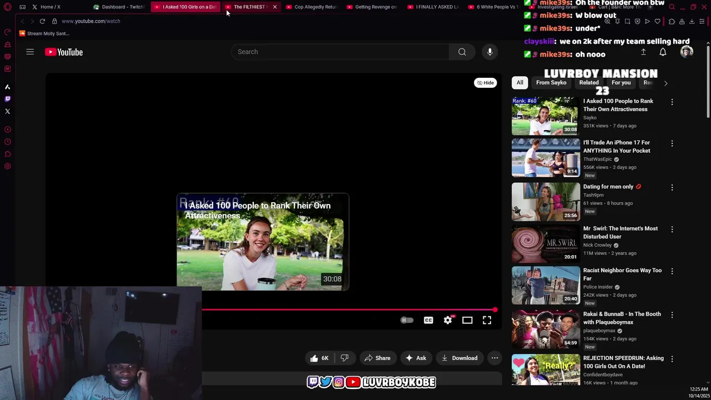
Task: Open the Create upload arrow icon
Action: pos(643,52)
